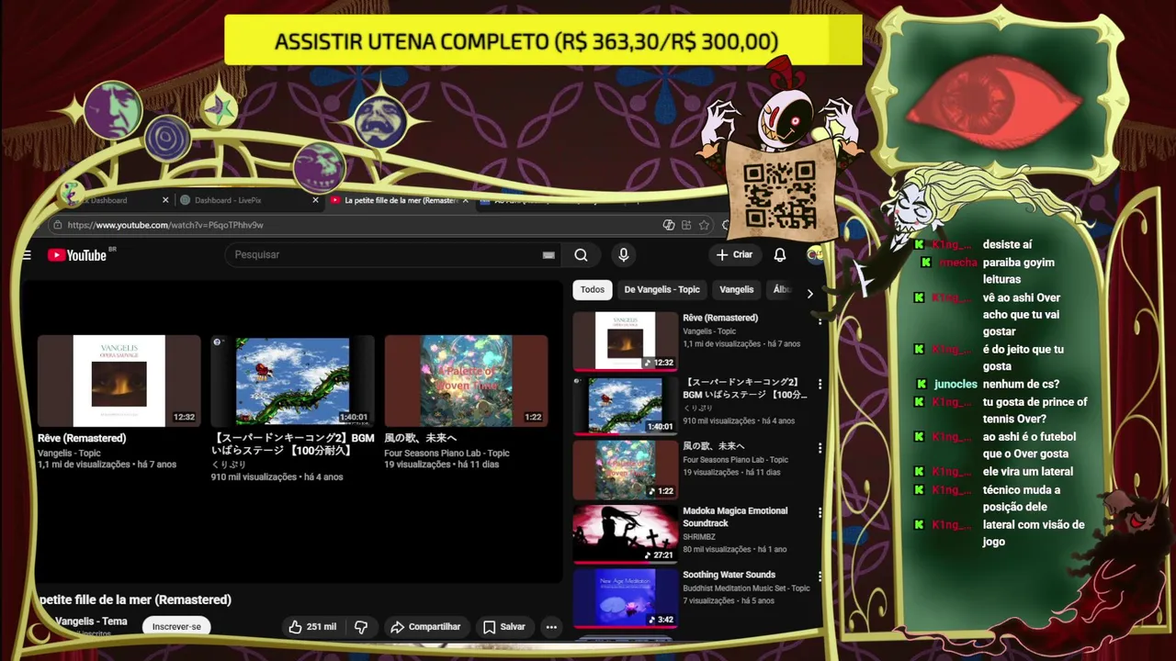Open the Vangelis - Tema channel link
Screen dimensions: 1176x661
[91, 622]
